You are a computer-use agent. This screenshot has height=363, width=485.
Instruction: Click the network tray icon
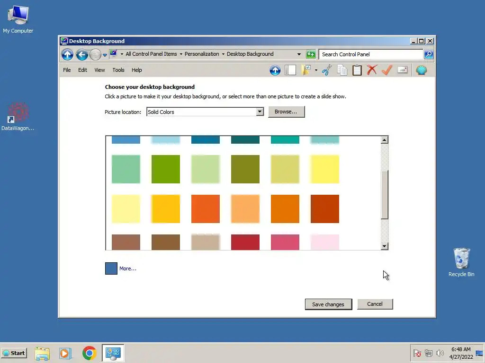pos(428,353)
